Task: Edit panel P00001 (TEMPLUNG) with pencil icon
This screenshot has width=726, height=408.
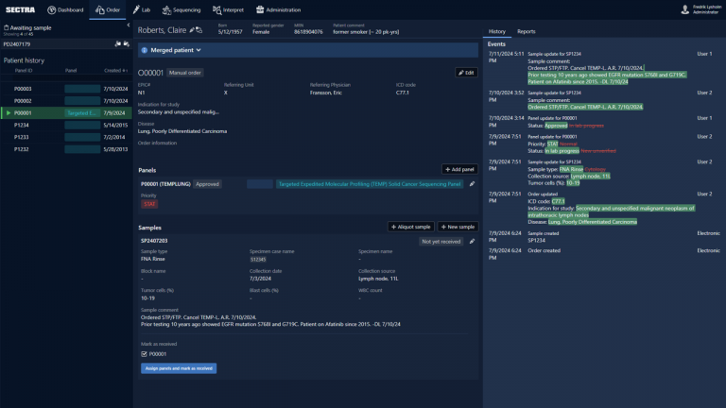Action: point(473,184)
